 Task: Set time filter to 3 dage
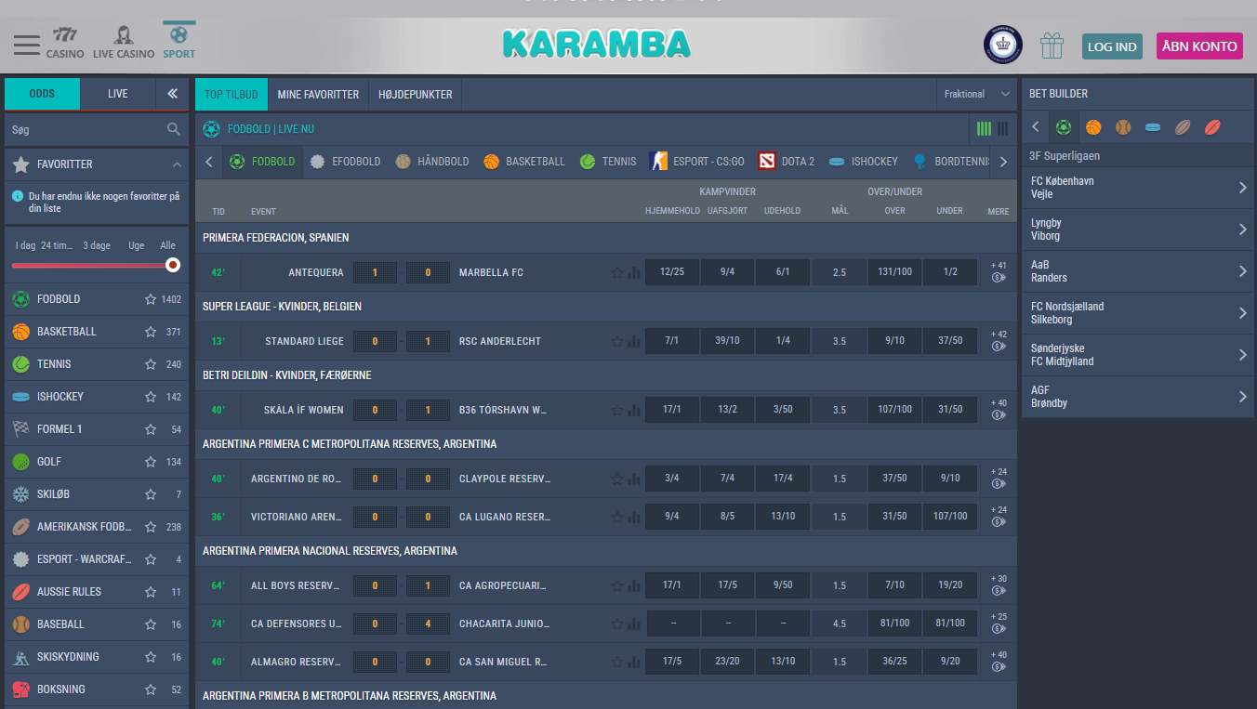97,245
